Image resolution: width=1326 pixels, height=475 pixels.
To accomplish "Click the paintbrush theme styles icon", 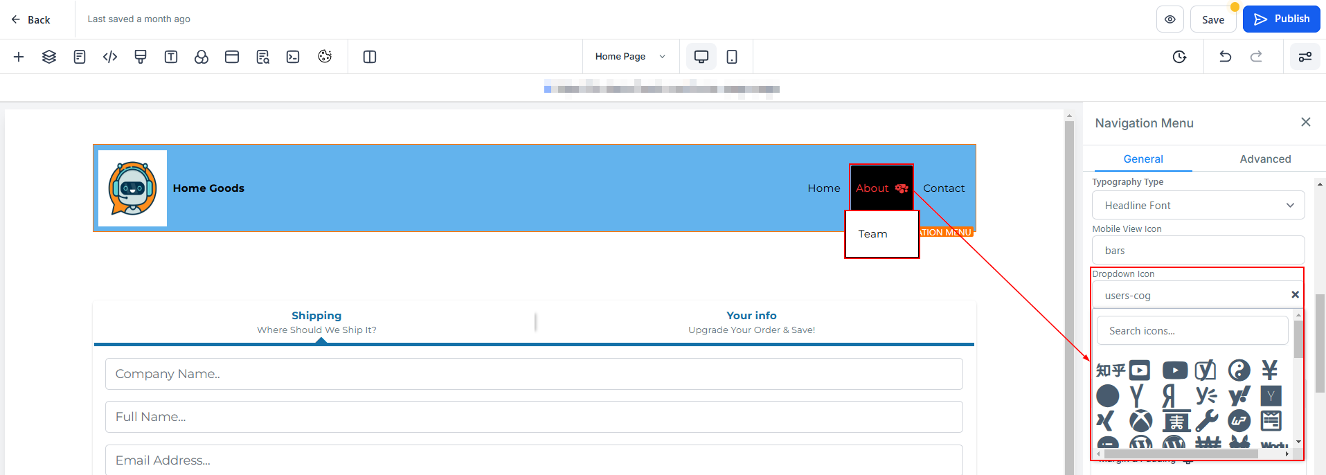I will click(x=141, y=57).
